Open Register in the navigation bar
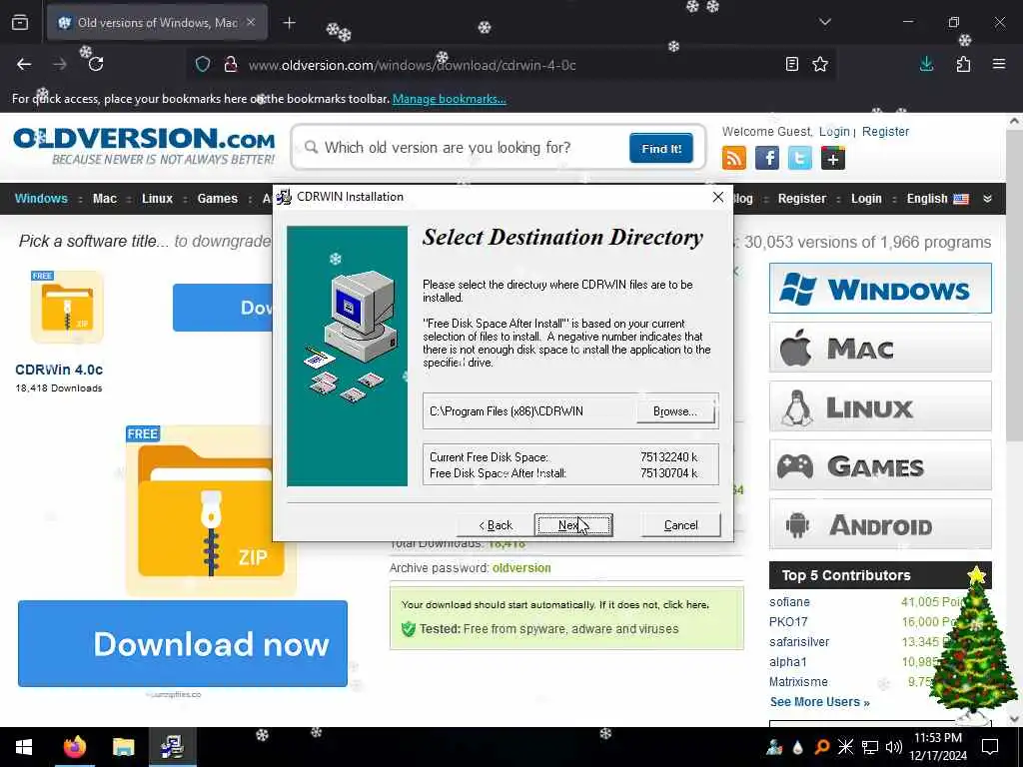 click(802, 199)
